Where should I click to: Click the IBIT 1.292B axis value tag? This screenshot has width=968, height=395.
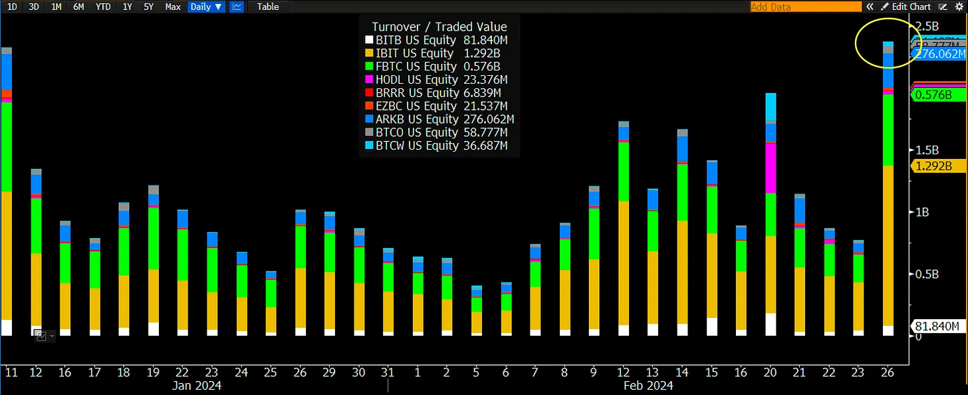pos(935,166)
